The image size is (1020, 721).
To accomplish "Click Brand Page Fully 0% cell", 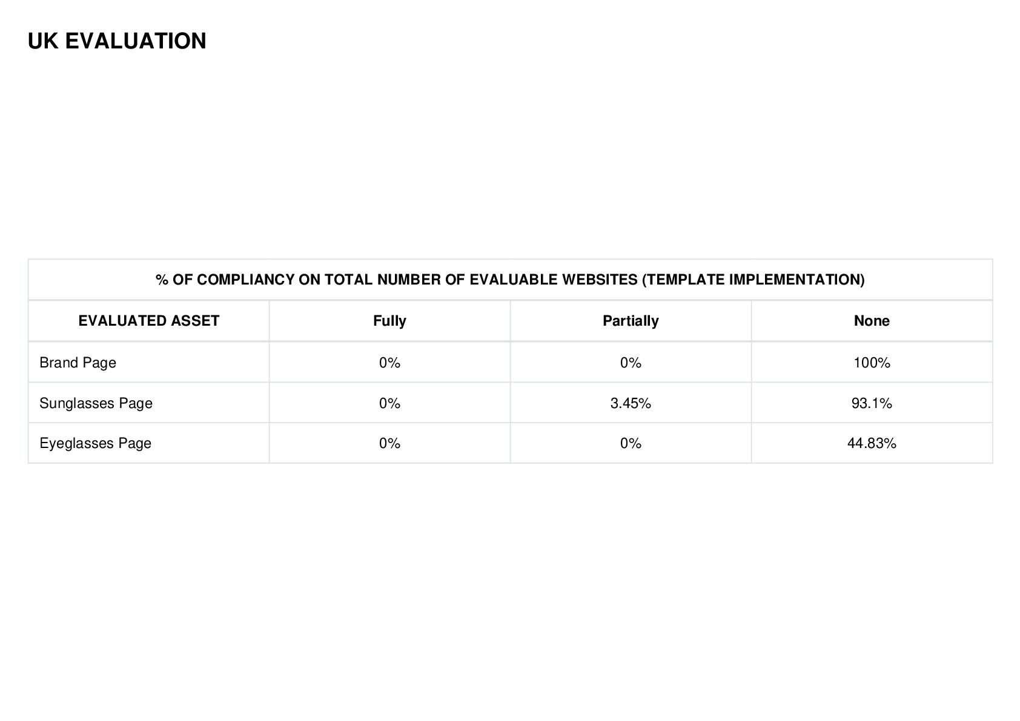I will click(x=389, y=363).
